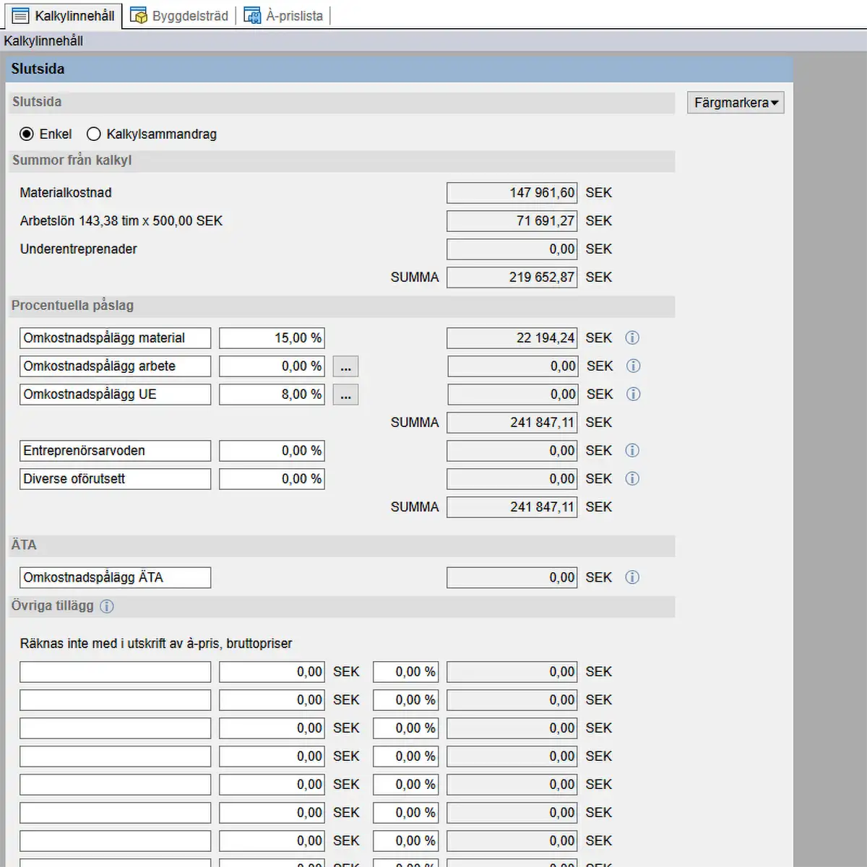This screenshot has width=867, height=867.
Task: Open info icon next to Övriga tillägg
Action: 107,606
